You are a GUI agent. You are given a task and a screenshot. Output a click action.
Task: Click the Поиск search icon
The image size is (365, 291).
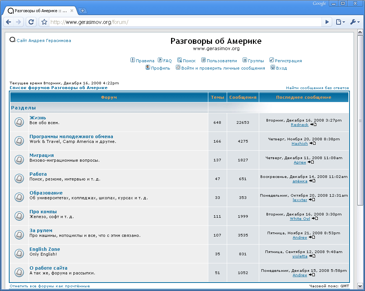(x=180, y=60)
